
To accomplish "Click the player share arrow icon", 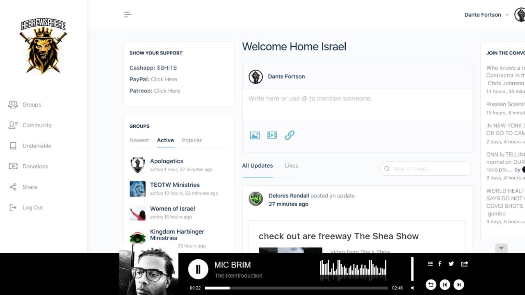I will (464, 264).
